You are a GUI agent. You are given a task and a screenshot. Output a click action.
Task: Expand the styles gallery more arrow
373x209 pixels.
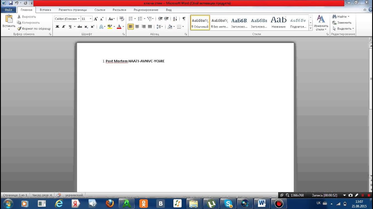(x=311, y=28)
